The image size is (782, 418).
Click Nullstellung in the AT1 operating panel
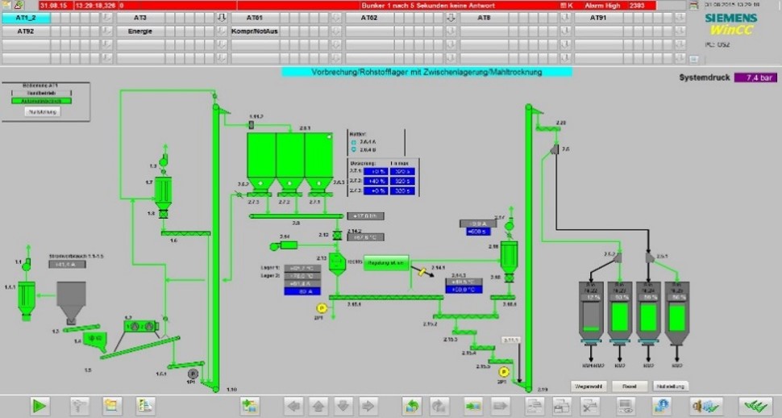coord(43,112)
